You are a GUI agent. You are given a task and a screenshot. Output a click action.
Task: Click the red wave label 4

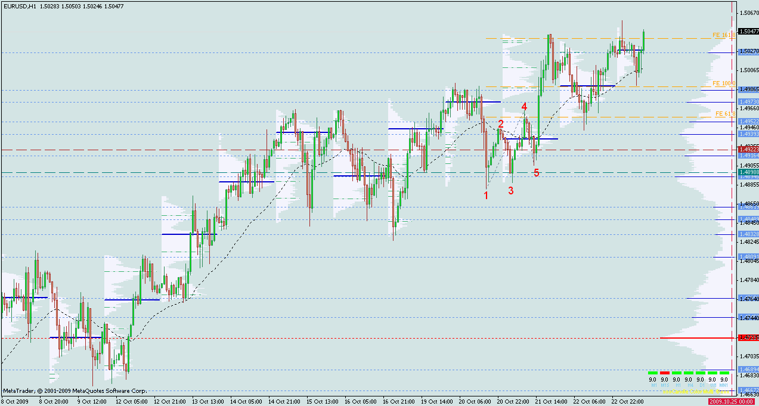tap(525, 107)
